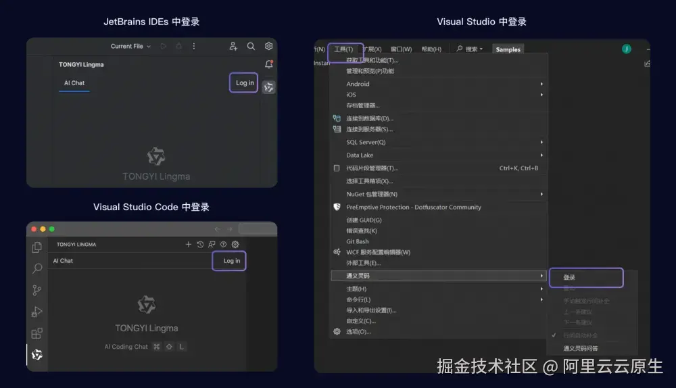Open Source Control in VS Code activity bar
Image resolution: width=676 pixels, height=388 pixels.
[x=37, y=290]
